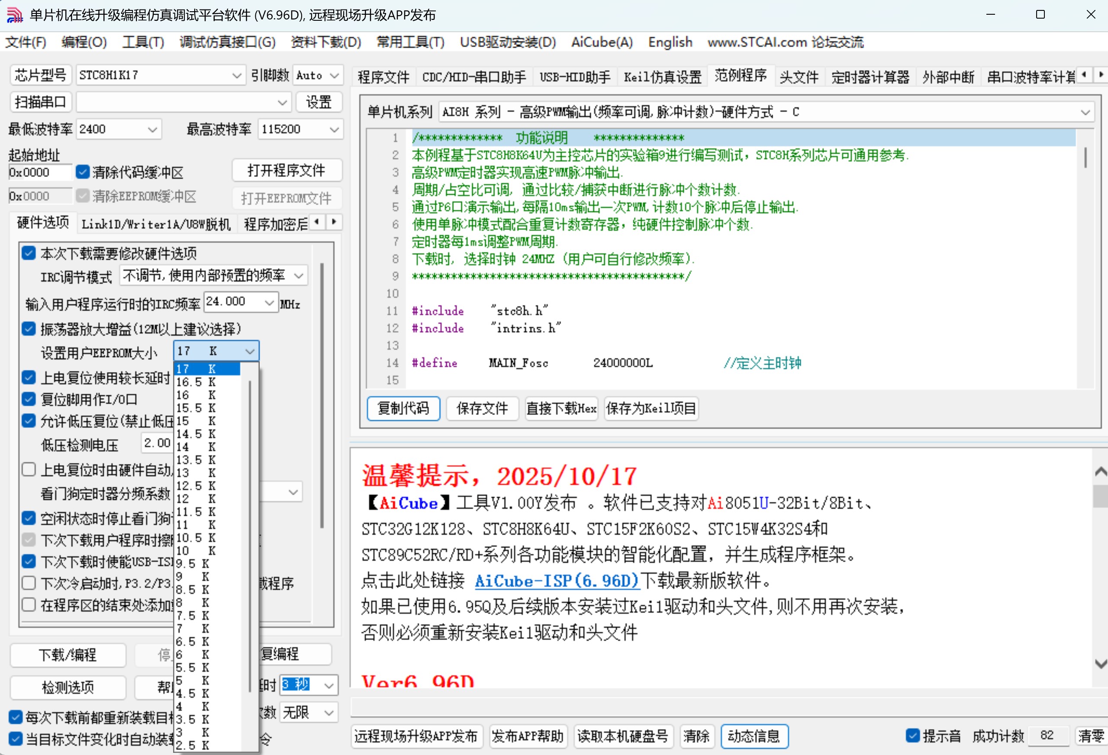Open the IRC调节模式 dropdown
Image resolution: width=1108 pixels, height=755 pixels.
tap(299, 276)
